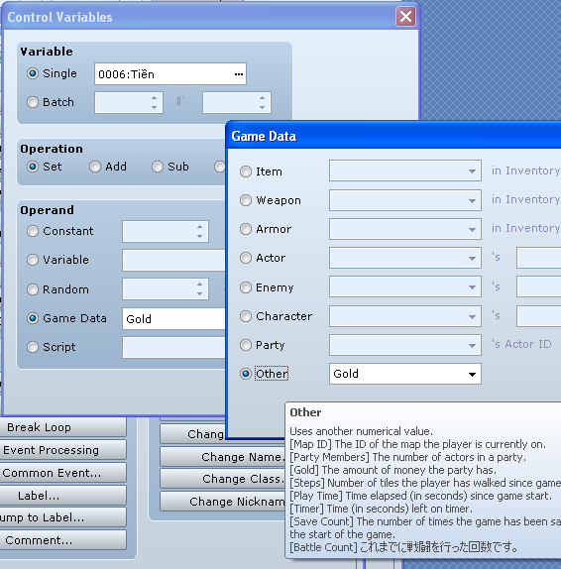
Task: Close the Control Variables dialog
Action: coord(405,16)
